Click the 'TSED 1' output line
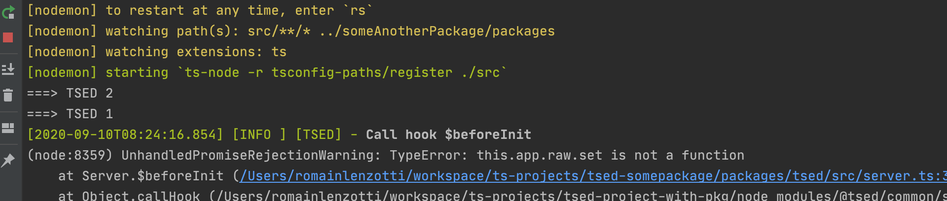The height and width of the screenshot is (201, 947). click(70, 114)
